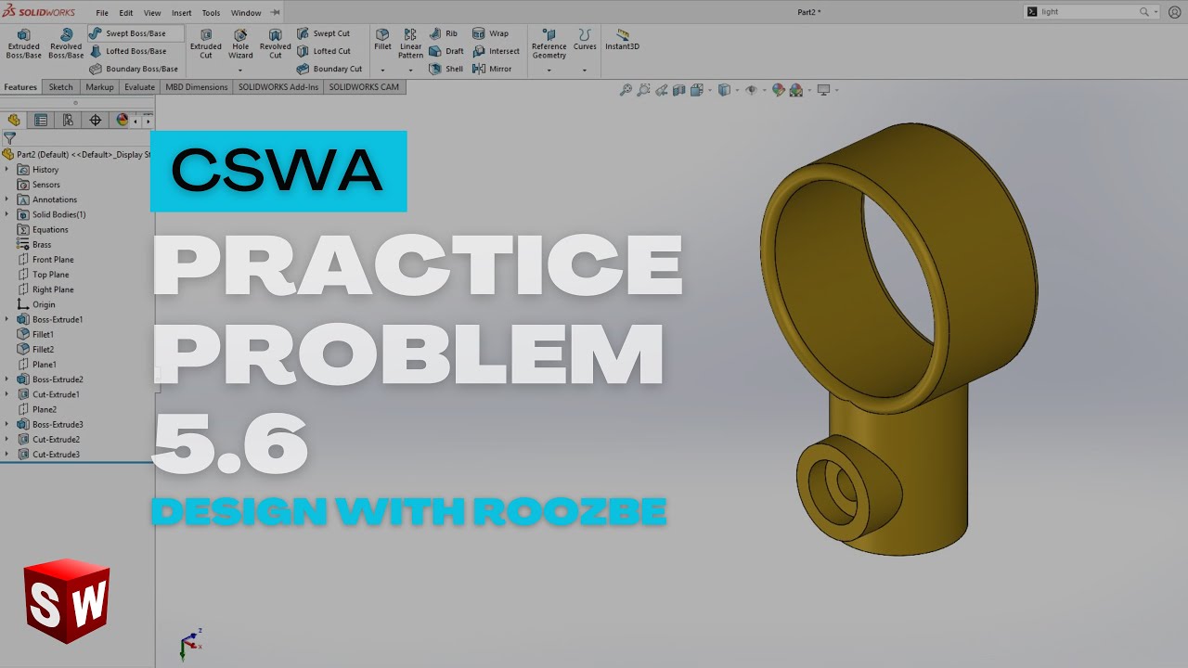Select the Draft feature
1188x668 pixels.
click(x=446, y=51)
